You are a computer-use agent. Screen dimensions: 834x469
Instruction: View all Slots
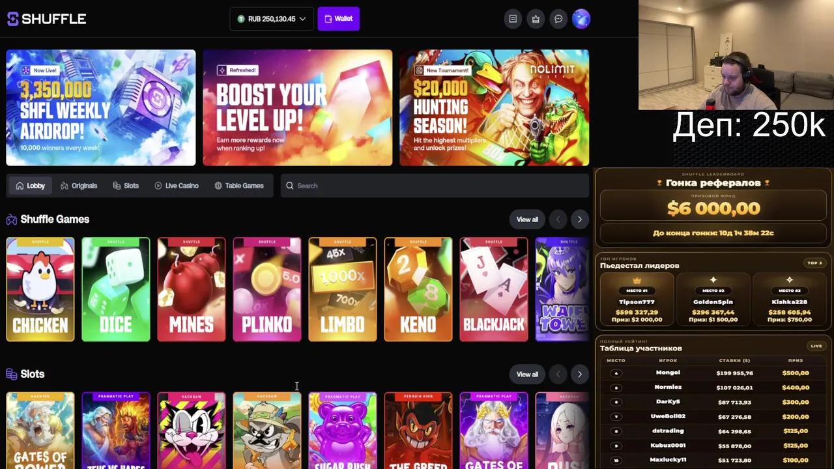pyautogui.click(x=527, y=375)
